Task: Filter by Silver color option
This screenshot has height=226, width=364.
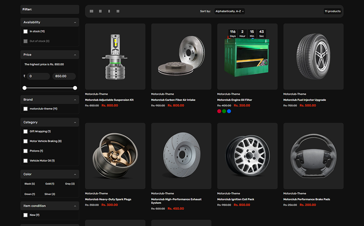Action: pos(50,194)
